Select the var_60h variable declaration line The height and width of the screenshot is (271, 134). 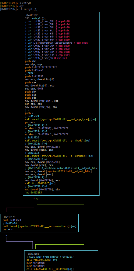click(x=47, y=39)
